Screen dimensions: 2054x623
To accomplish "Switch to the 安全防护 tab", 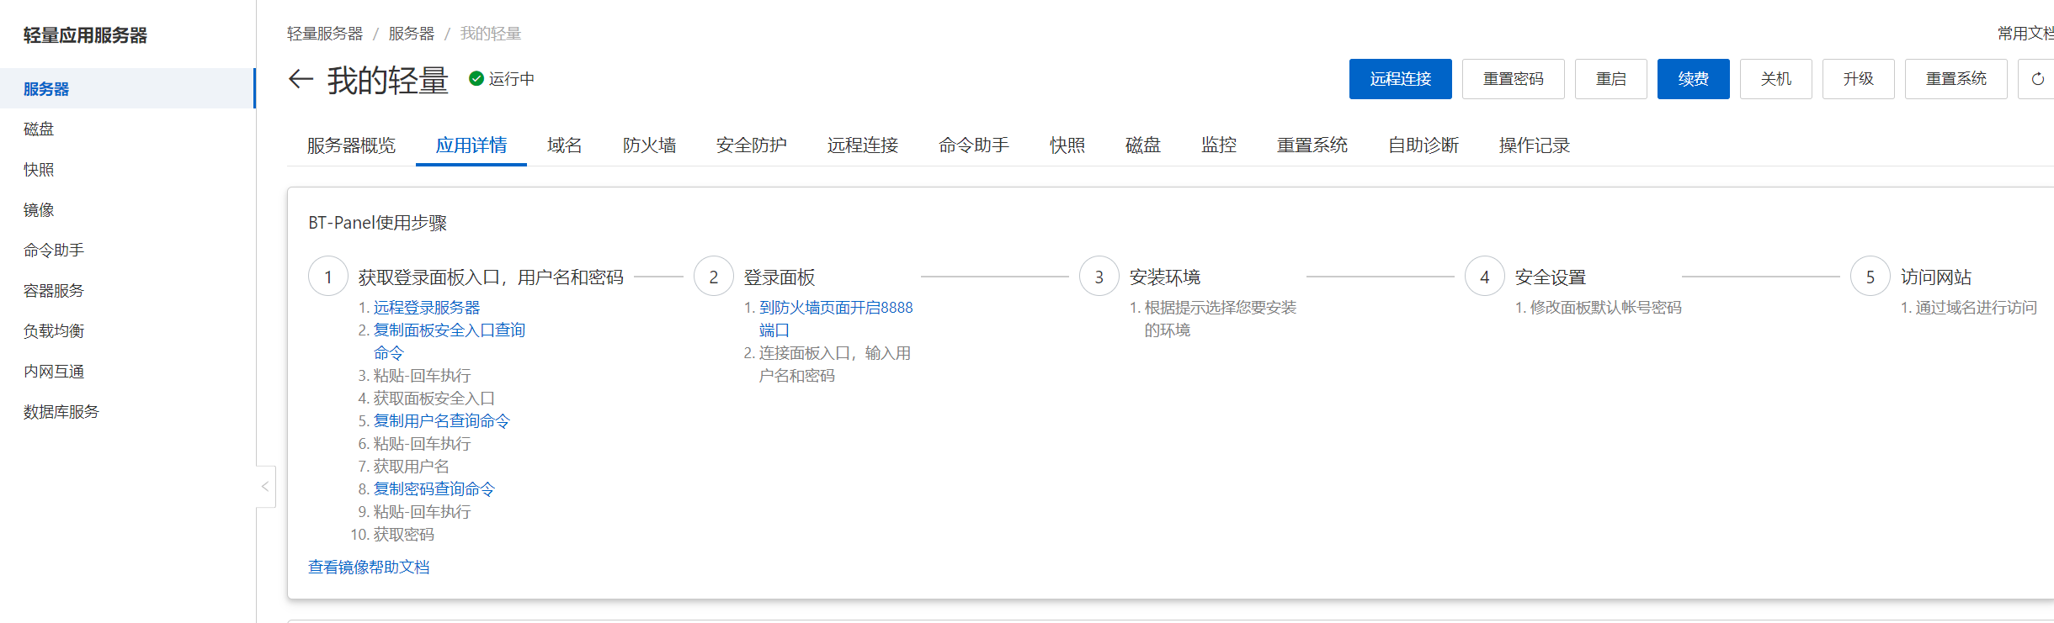I will point(751,145).
